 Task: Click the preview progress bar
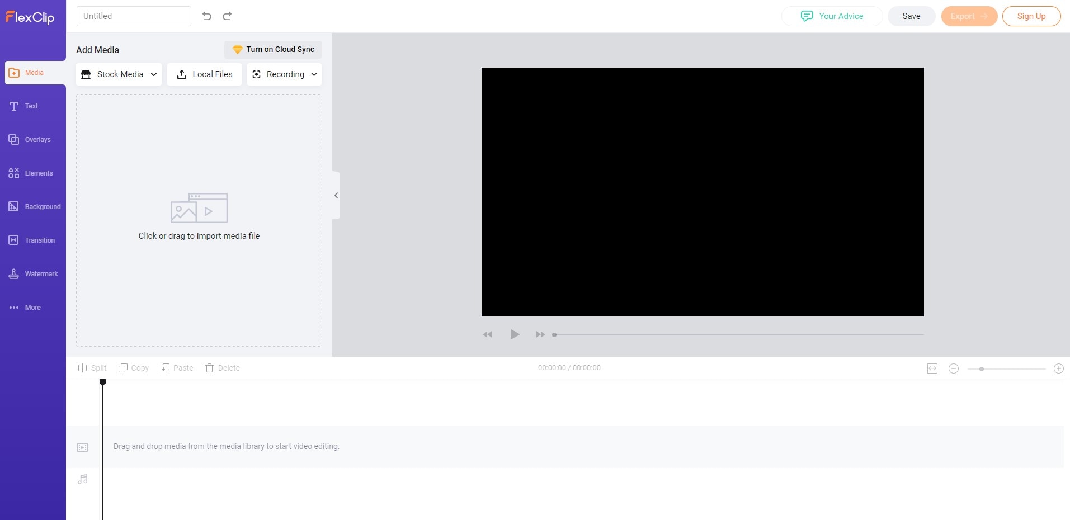[738, 335]
